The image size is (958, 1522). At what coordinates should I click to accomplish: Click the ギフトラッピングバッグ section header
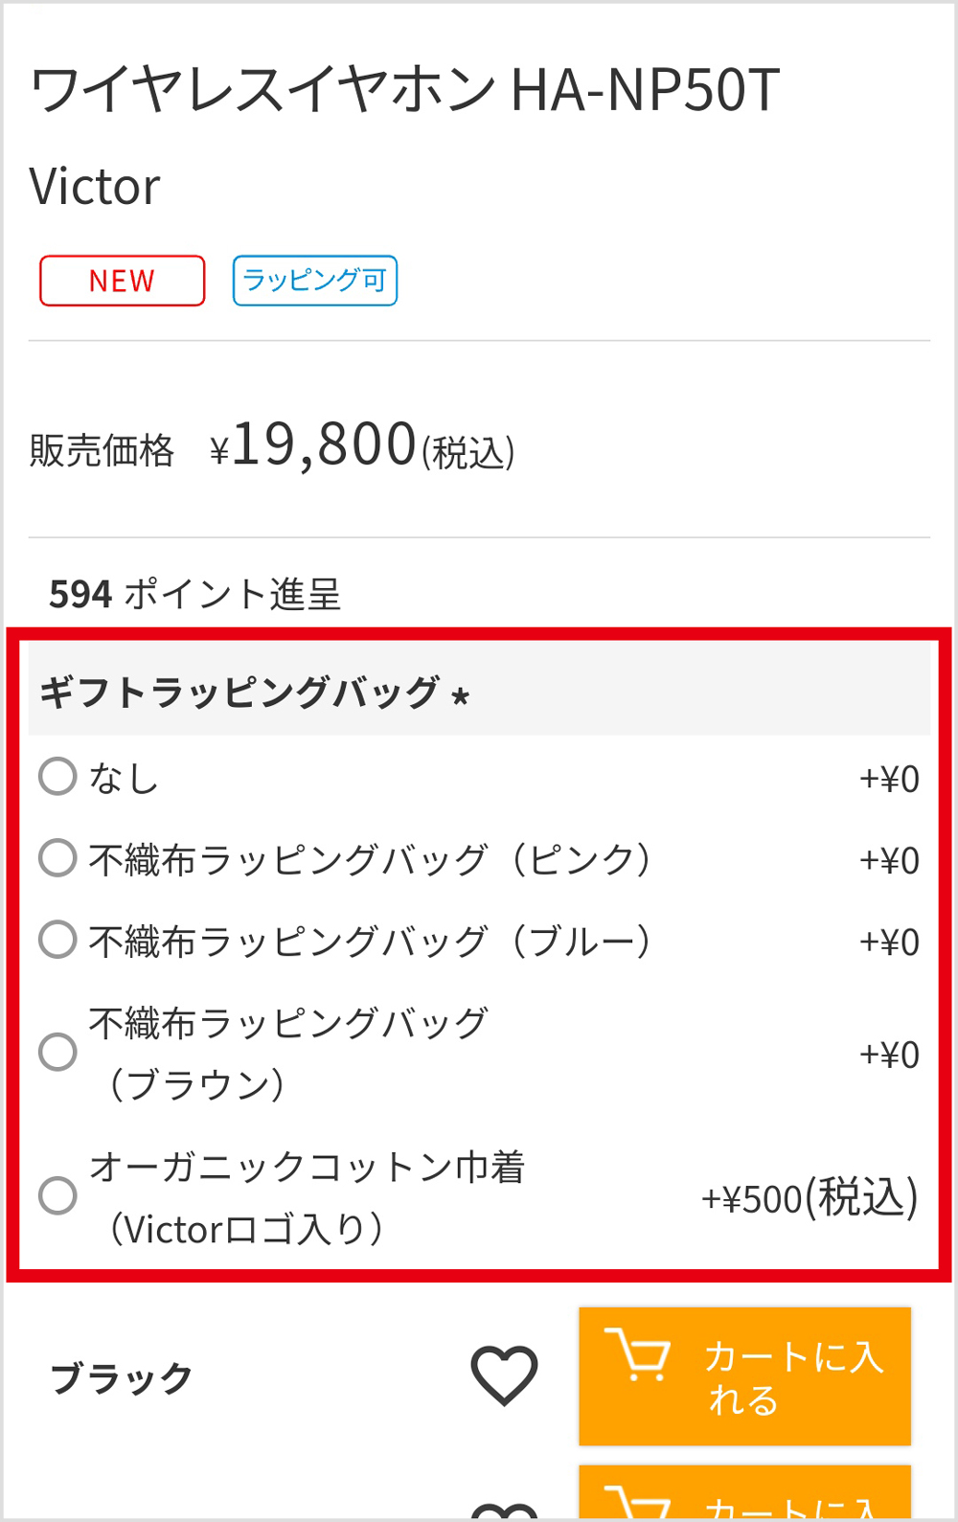pyautogui.click(x=239, y=692)
